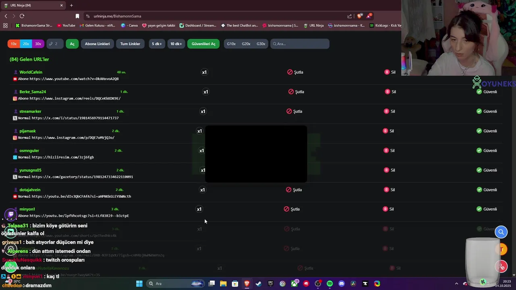Open the Brave Rewards triangle icon
Screen dimensions: 516x290
click(369, 16)
